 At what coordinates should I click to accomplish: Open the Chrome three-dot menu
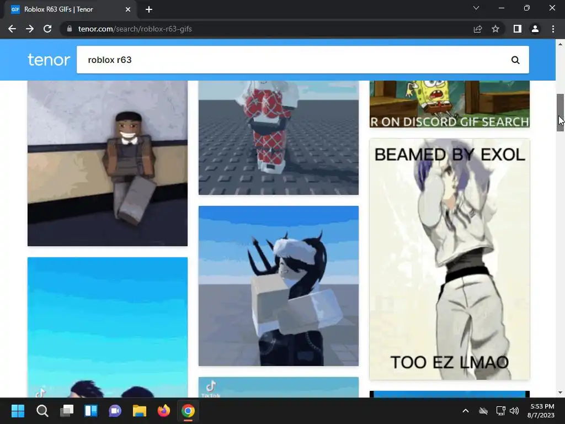[x=553, y=29]
